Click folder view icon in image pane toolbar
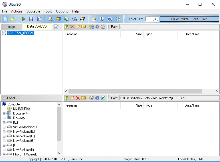Screen dimensions: 220x162 coord(103,26)
